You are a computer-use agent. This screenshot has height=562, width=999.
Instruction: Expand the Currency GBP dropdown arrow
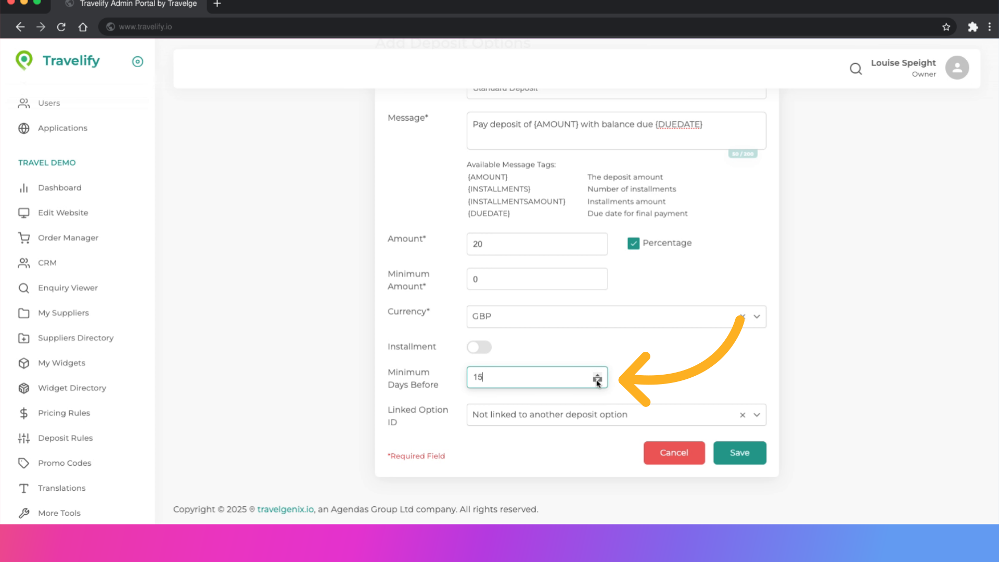tap(757, 316)
